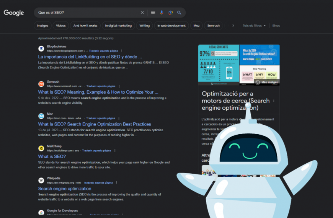Click the Google logo

14,13
